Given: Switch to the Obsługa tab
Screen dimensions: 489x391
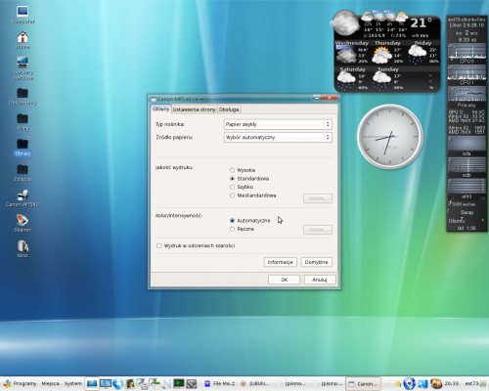Looking at the screenshot, I should [x=229, y=109].
